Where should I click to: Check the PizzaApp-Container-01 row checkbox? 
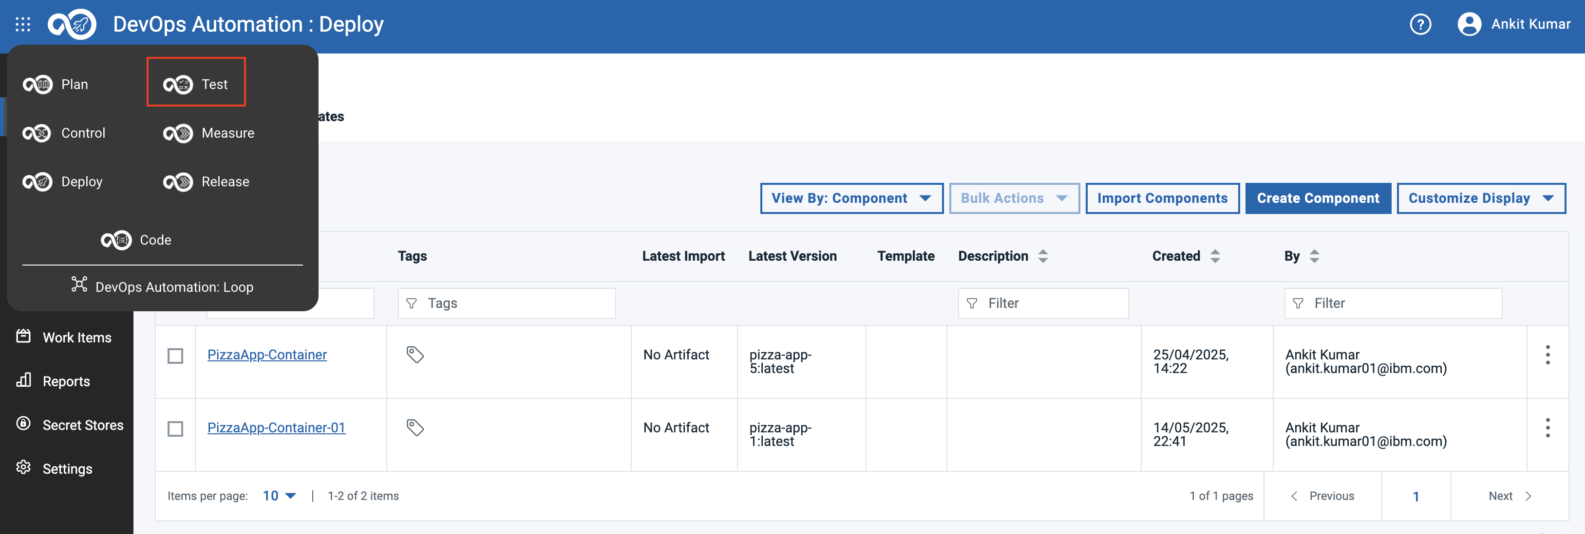coord(175,429)
